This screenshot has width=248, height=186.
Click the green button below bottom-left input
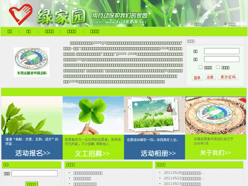coord(32,184)
